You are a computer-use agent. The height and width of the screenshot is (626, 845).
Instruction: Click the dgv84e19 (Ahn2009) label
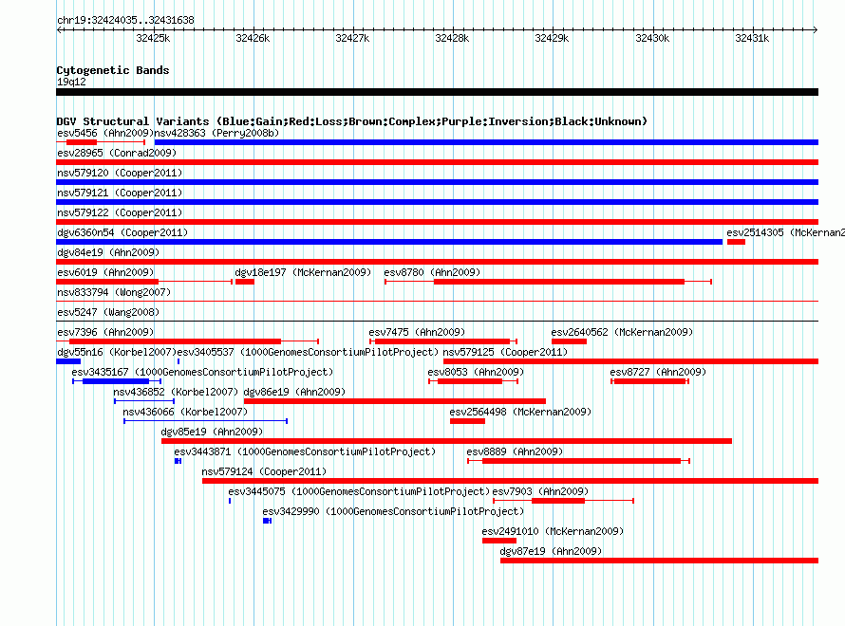108,252
